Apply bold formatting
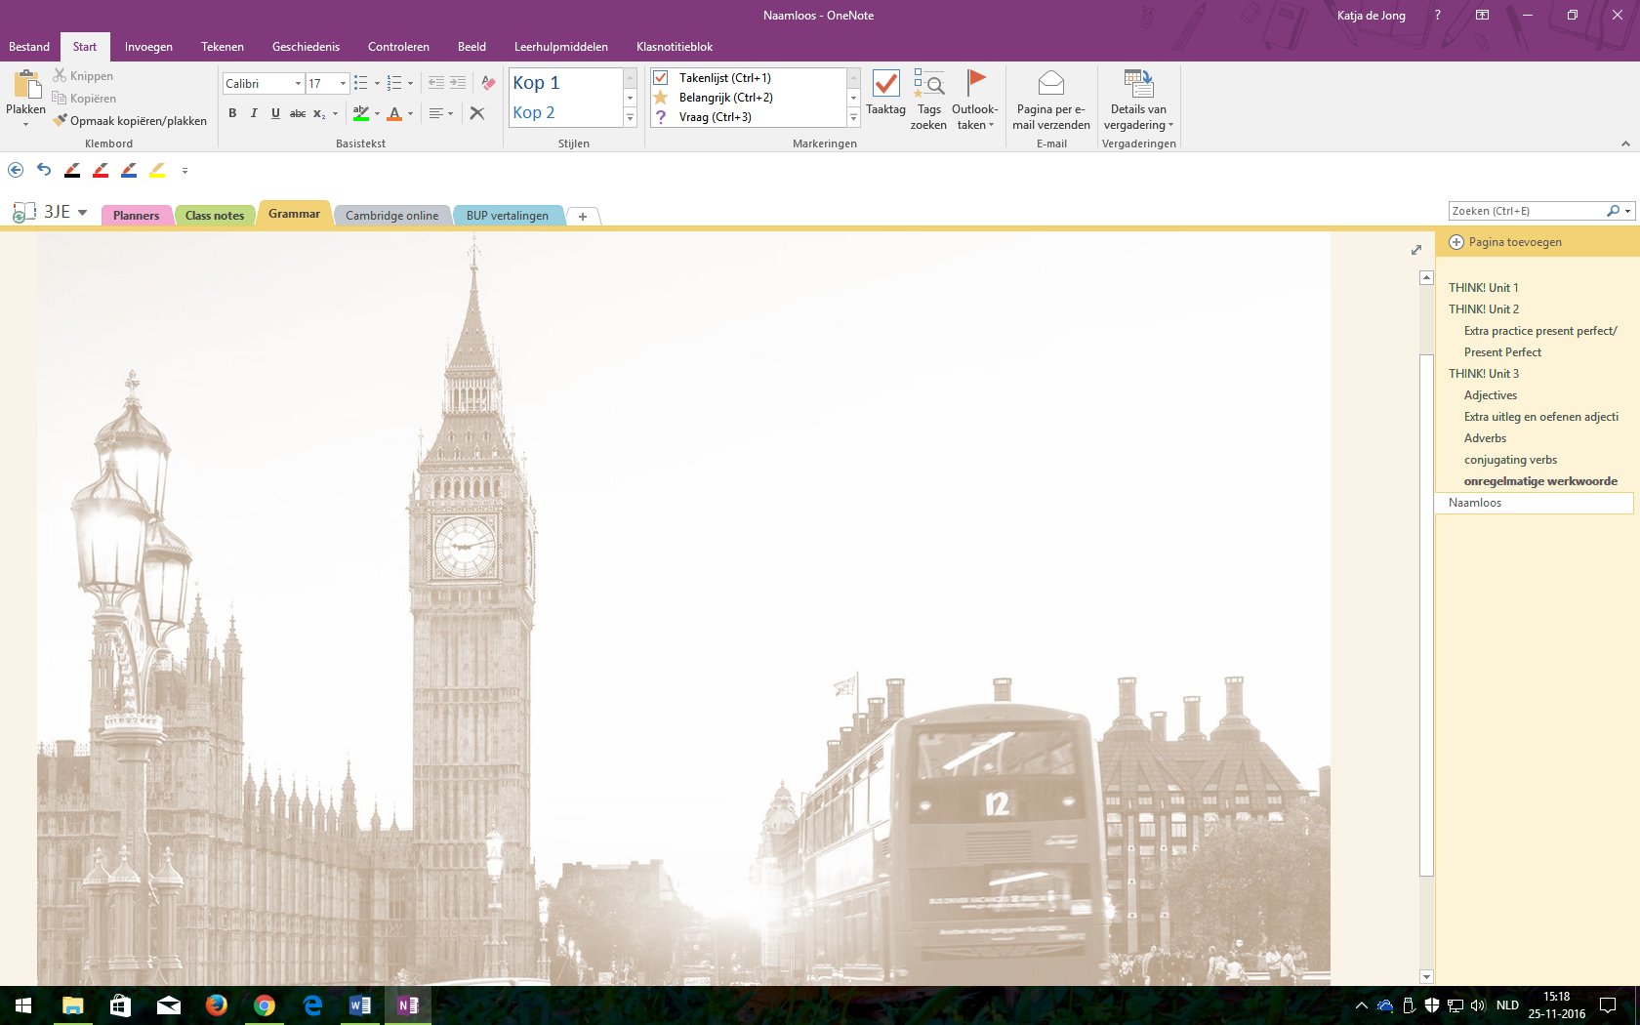The height and width of the screenshot is (1025, 1640). (x=232, y=114)
